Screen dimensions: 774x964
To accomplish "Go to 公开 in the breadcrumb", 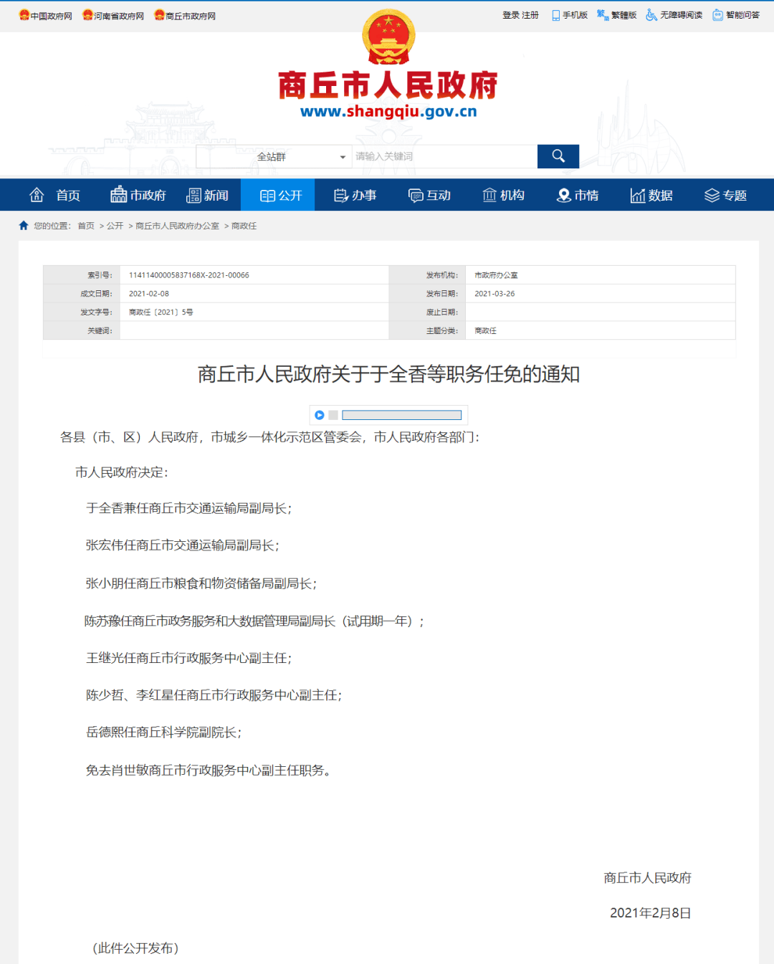I will click(115, 226).
